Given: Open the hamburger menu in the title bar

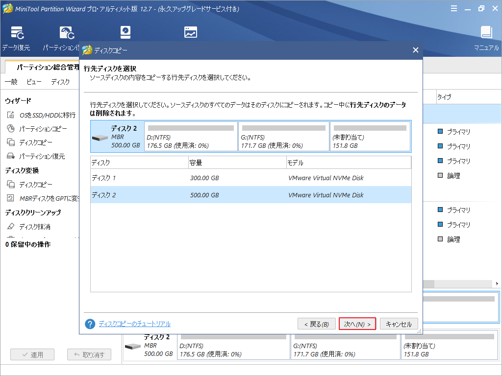Looking at the screenshot, I should (x=453, y=8).
